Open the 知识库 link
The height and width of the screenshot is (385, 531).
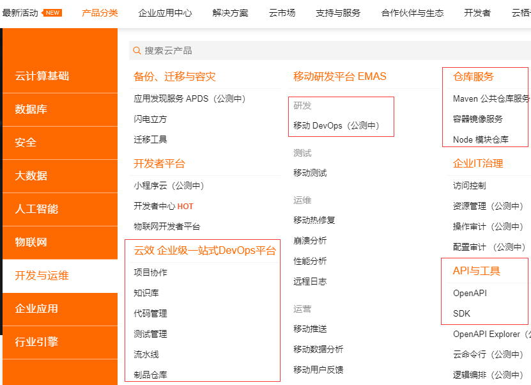(146, 293)
